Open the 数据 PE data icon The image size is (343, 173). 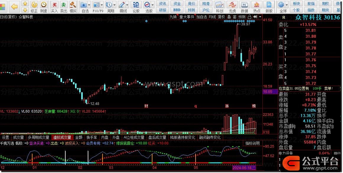tap(244, 7)
